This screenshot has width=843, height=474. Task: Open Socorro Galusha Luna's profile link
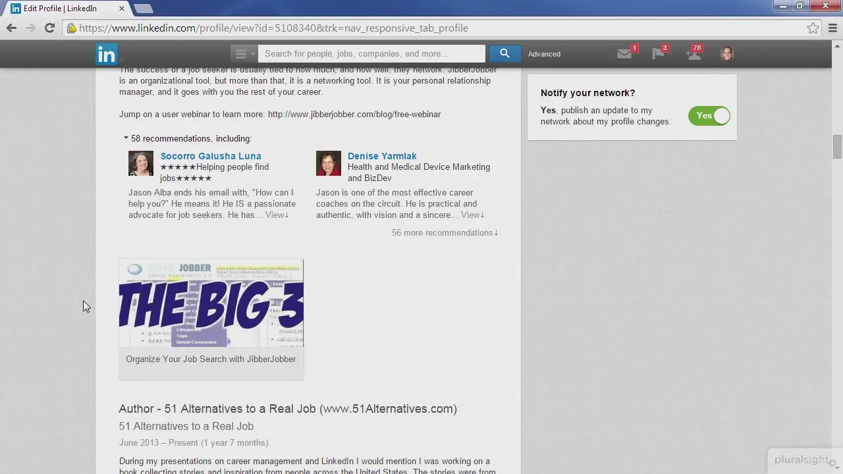coord(211,156)
